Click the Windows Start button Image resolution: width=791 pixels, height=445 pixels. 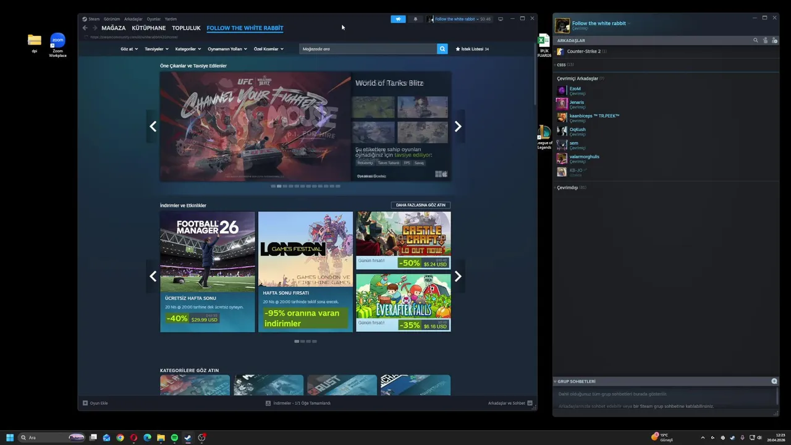click(x=10, y=438)
